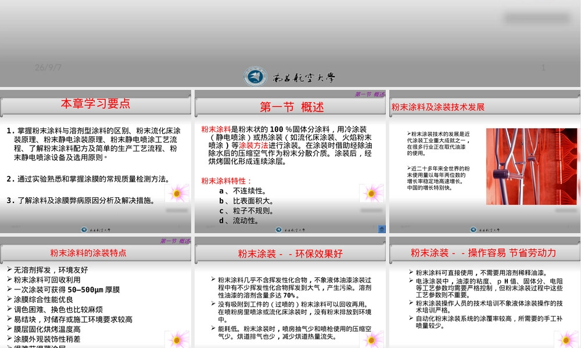Select the bullet about 50–500μm 厚膜
This screenshot has height=348, width=581.
[x=63, y=289]
